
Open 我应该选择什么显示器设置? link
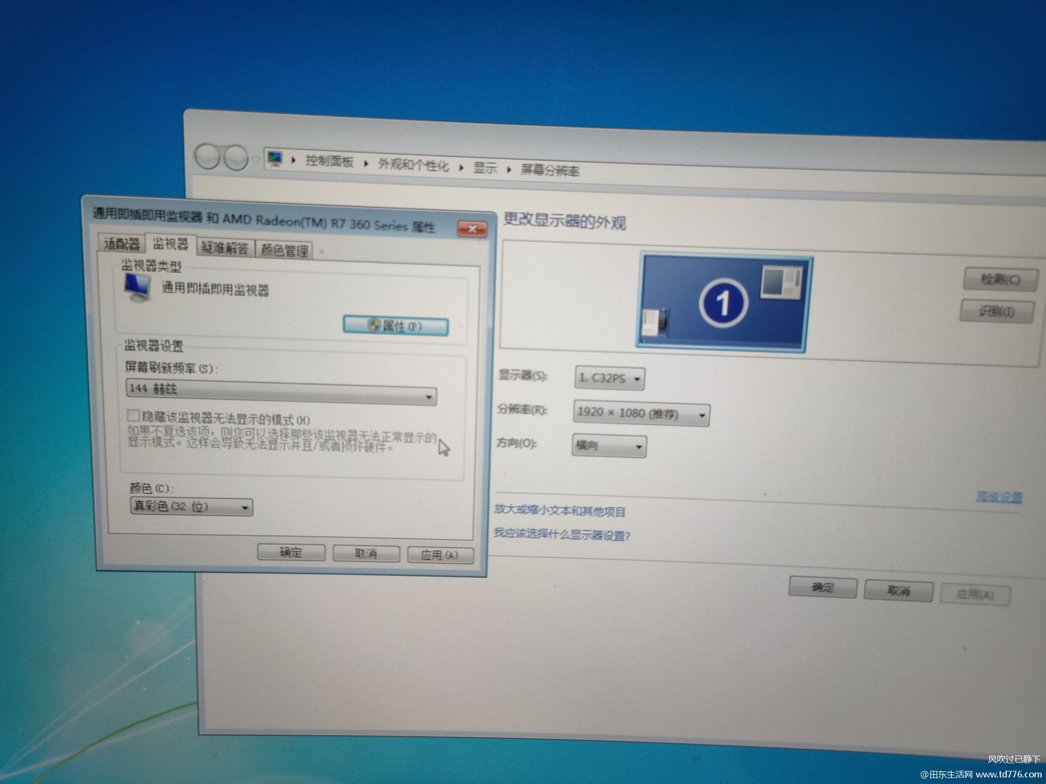(562, 535)
